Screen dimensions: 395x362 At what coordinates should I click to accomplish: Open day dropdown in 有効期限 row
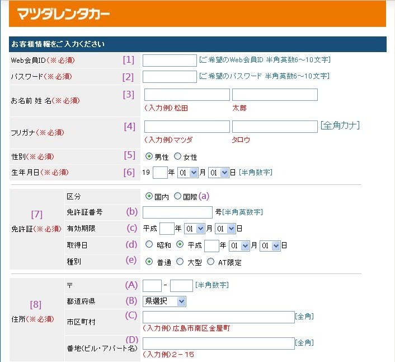[x=225, y=229]
